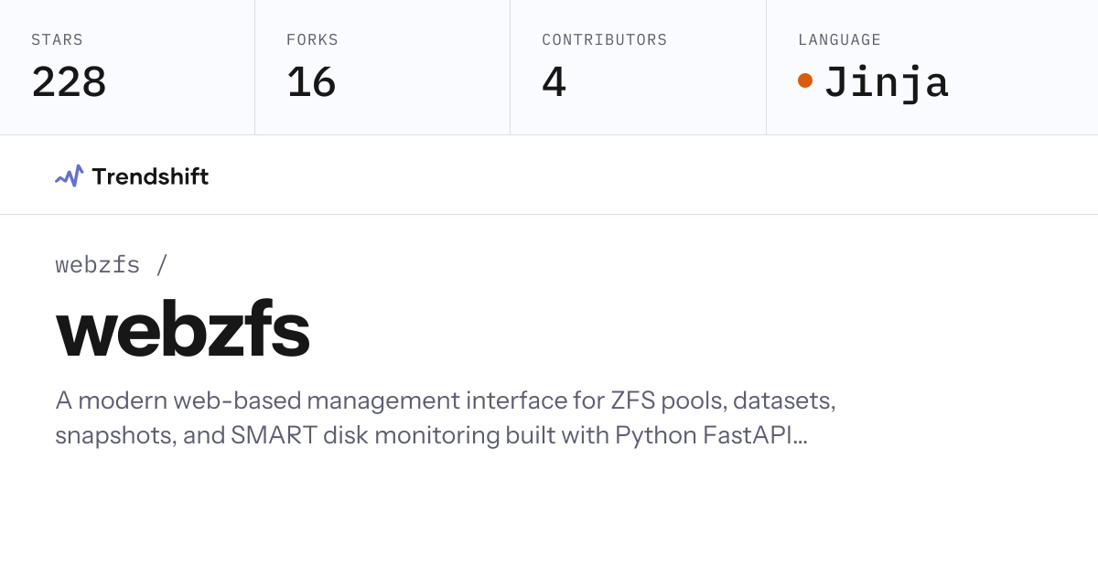This screenshot has height=576, width=1098.
Task: Click the Trendshift brand name
Action: 150,176
